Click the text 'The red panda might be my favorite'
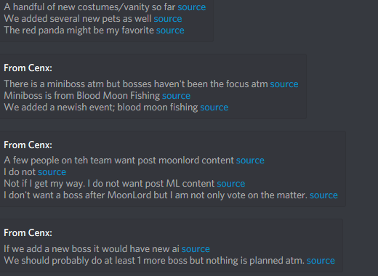This screenshot has width=378, height=276. 79,31
